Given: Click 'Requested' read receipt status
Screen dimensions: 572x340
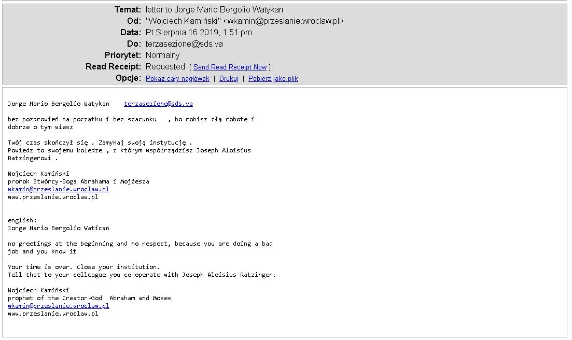Looking at the screenshot, I should point(165,67).
